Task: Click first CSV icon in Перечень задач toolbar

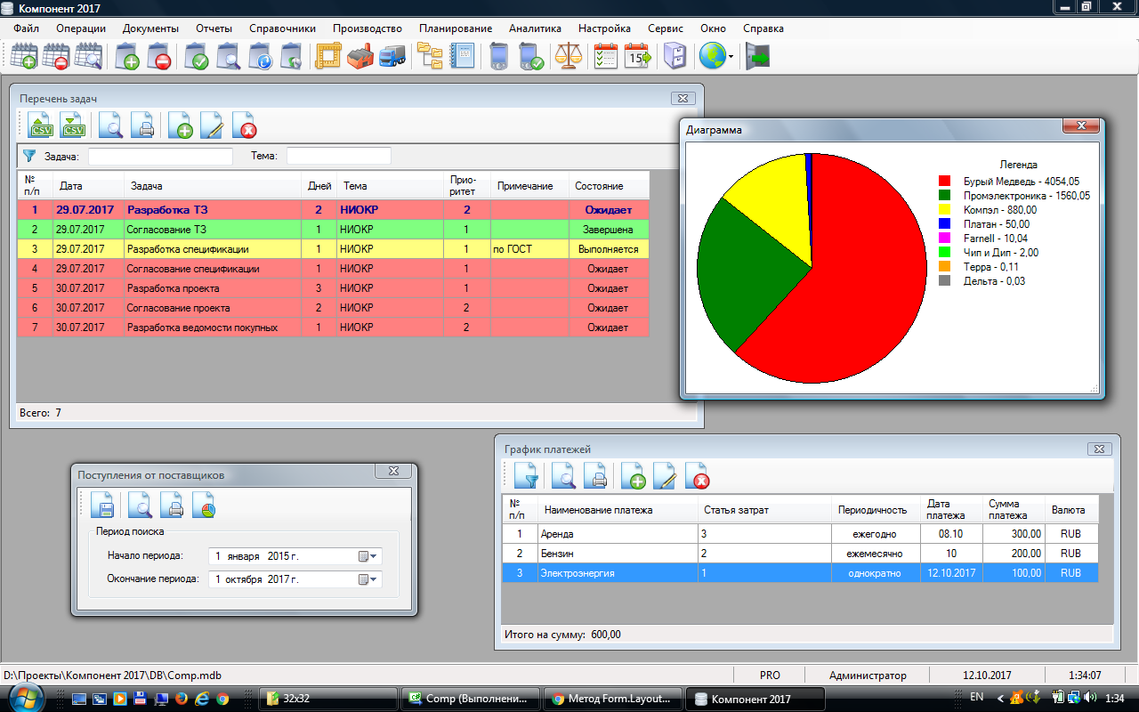Action: [41, 126]
